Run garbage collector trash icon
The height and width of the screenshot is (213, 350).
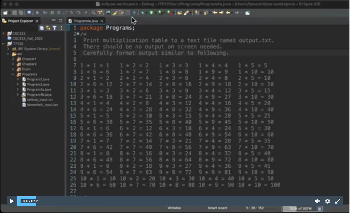coord(319,209)
